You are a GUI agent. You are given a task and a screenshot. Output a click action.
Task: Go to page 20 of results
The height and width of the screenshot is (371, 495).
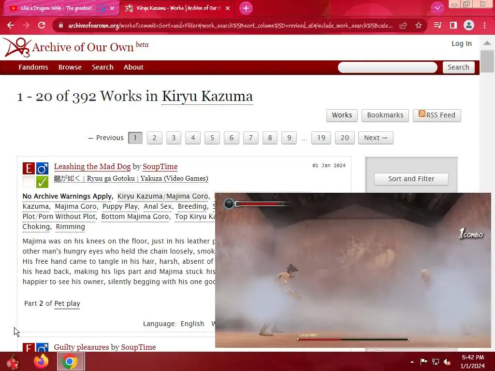point(345,138)
